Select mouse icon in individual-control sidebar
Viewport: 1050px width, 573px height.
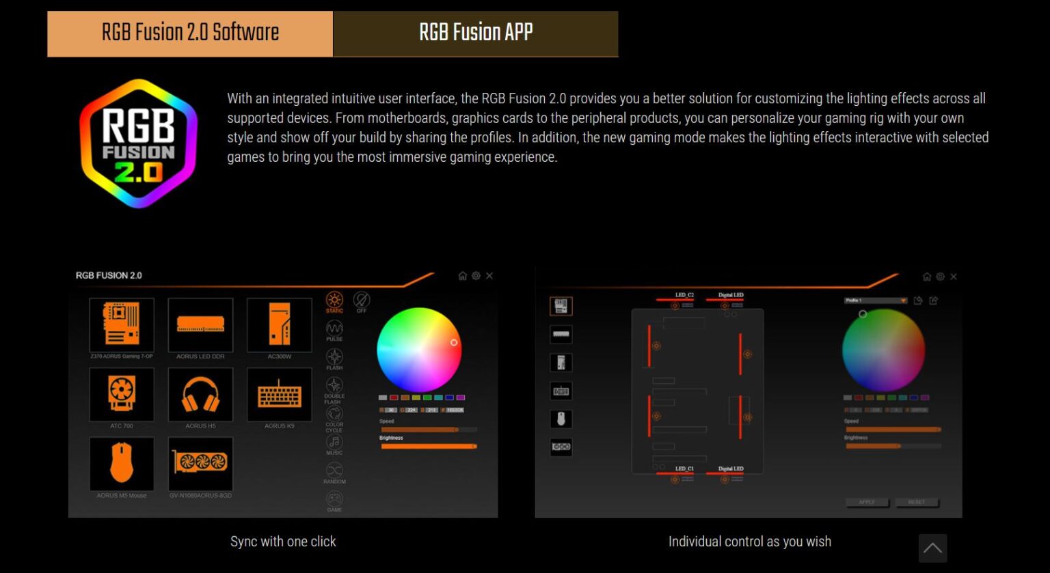(561, 419)
